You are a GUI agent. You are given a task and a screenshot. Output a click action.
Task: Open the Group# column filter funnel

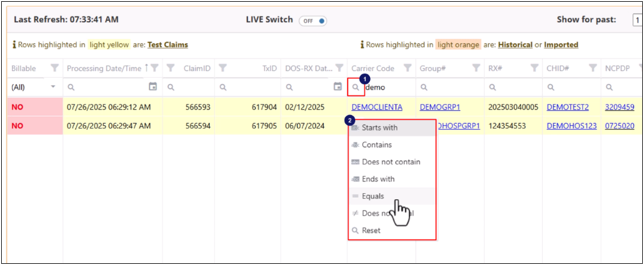coord(476,68)
